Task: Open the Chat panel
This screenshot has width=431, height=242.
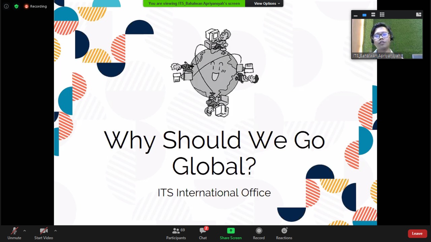Action: click(x=203, y=233)
